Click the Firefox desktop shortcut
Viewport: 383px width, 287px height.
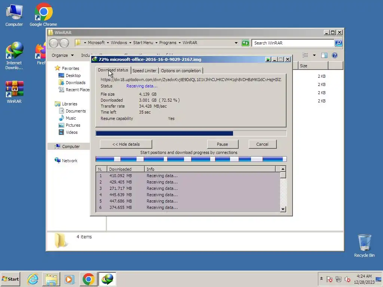(41, 53)
